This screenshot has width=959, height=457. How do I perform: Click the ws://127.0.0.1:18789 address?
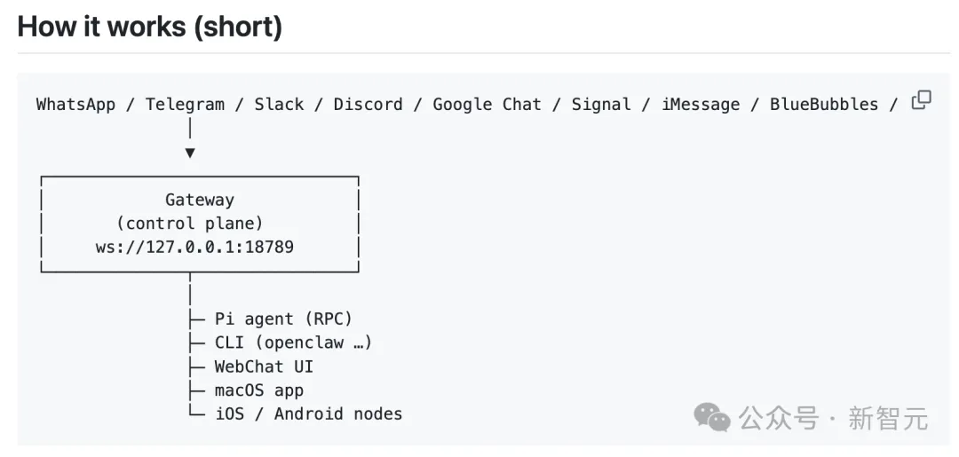194,248
